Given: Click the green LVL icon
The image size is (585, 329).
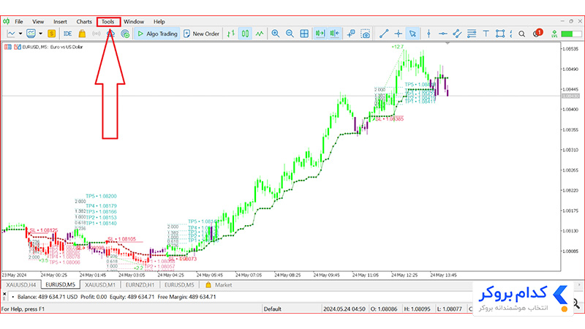Looking at the screenshot, I should pos(554,34).
